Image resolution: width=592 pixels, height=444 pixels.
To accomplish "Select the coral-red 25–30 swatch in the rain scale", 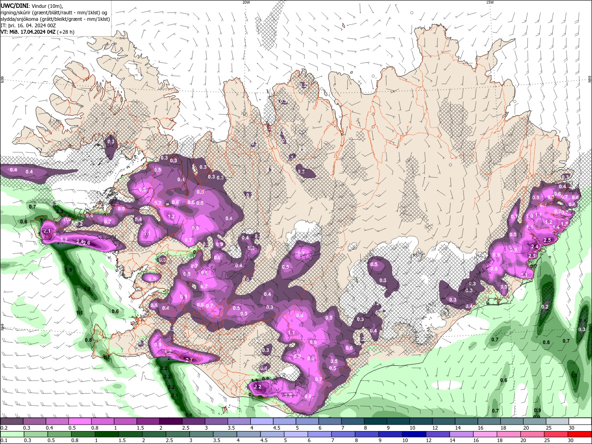I will pos(556,434).
